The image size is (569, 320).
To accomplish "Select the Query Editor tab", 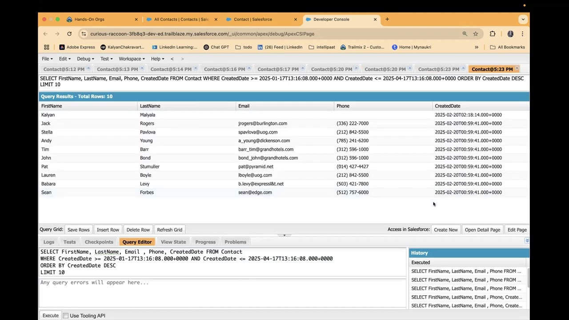I will [x=137, y=242].
